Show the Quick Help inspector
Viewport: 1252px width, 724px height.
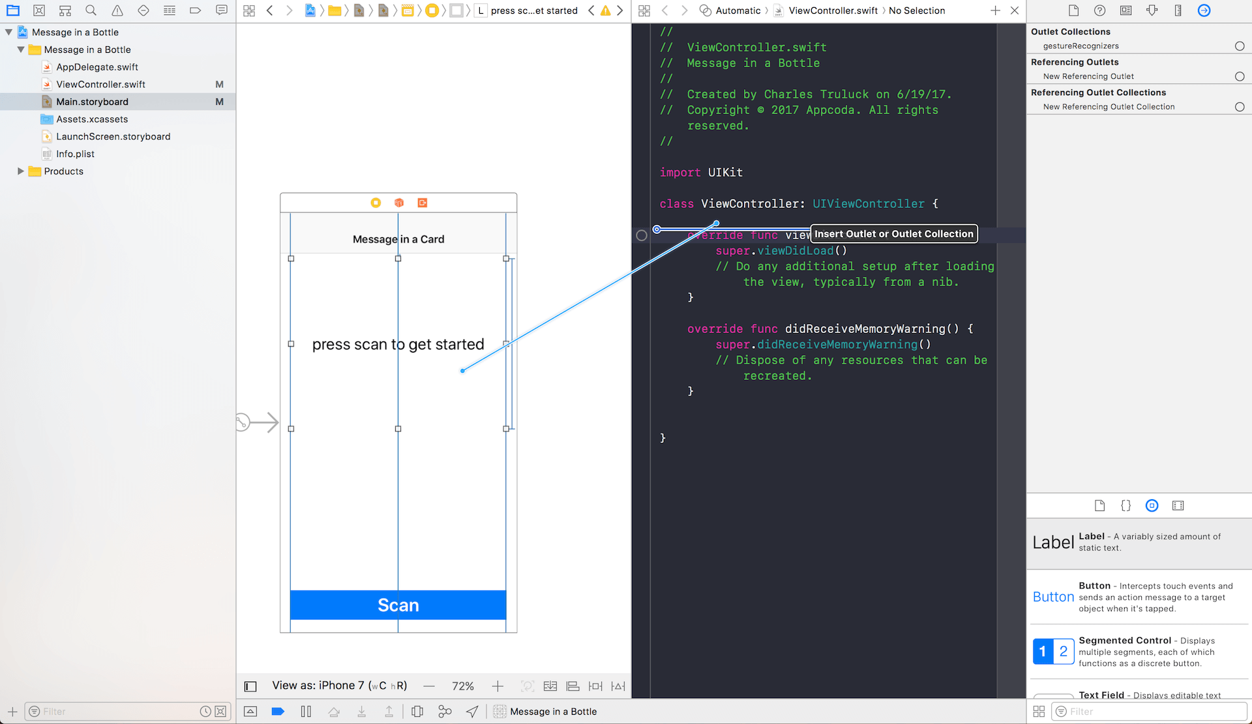click(1099, 10)
